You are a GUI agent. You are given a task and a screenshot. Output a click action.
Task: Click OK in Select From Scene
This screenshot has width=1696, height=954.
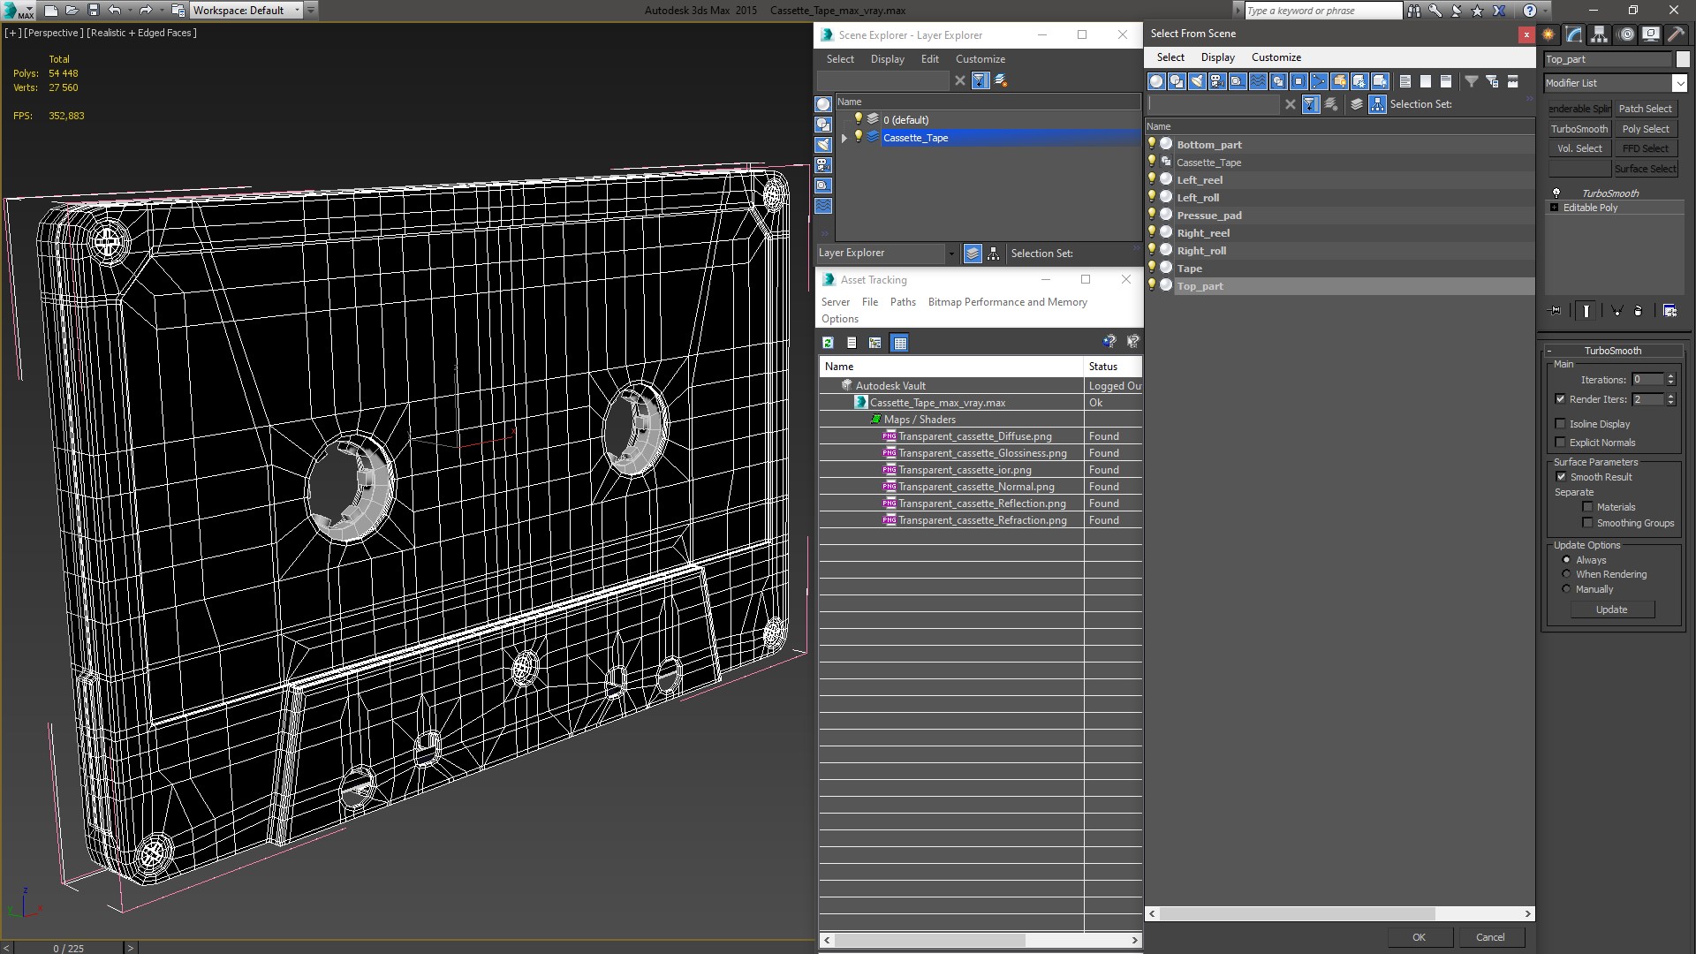(x=1419, y=937)
